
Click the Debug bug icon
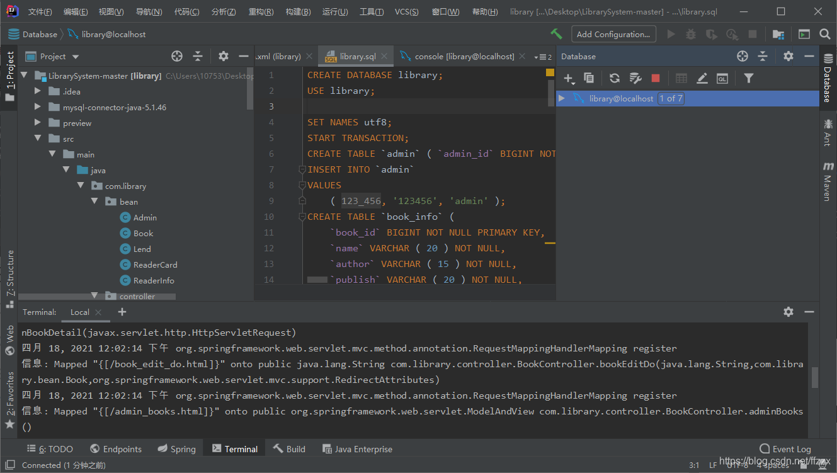point(691,34)
